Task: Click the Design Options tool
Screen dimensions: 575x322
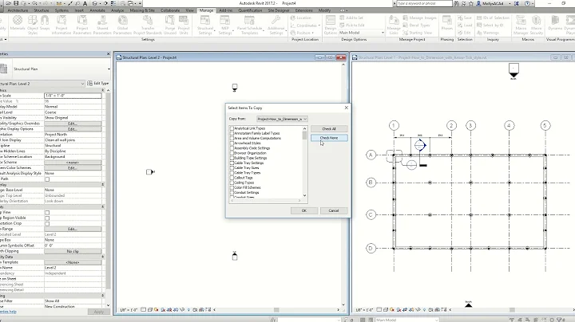Action: tap(331, 24)
